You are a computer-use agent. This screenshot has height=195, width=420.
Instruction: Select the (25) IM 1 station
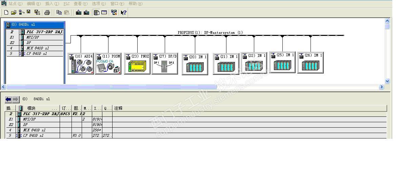point(282,62)
